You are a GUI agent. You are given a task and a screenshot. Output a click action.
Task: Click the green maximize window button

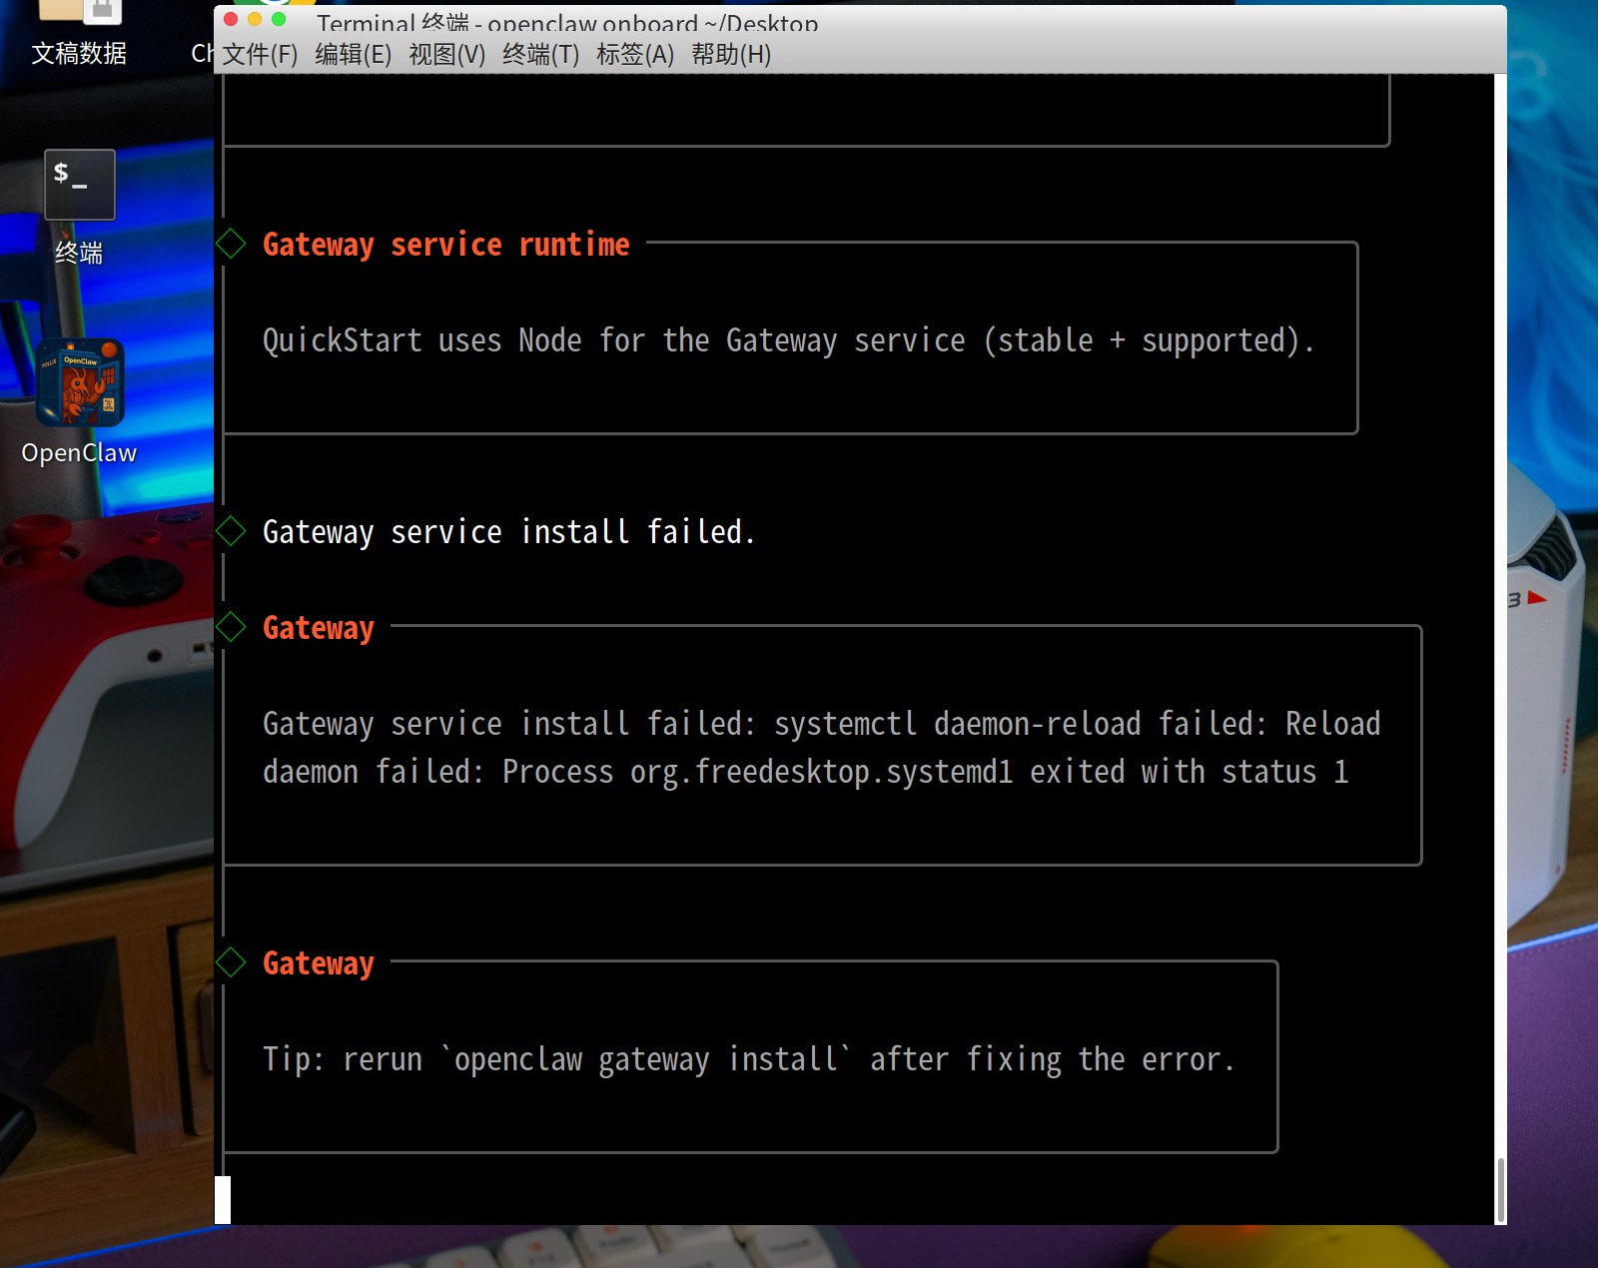coord(279,19)
